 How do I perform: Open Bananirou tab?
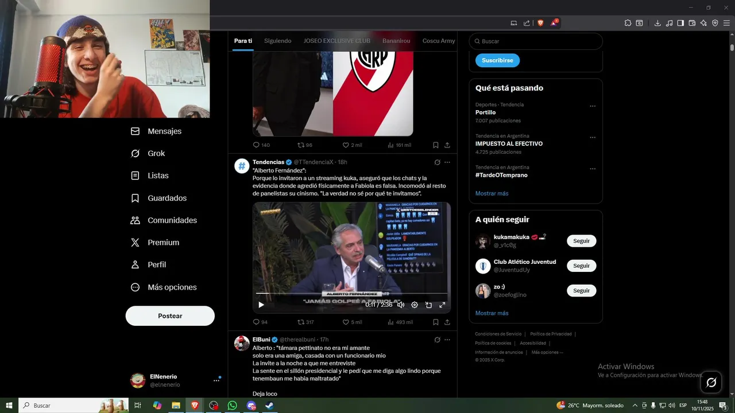[396, 41]
